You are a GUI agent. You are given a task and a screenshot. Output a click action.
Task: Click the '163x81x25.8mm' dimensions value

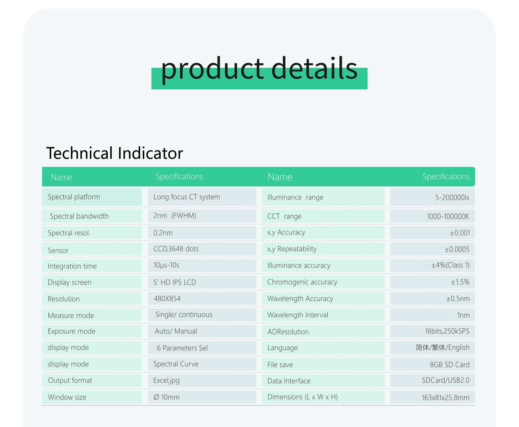pos(445,398)
